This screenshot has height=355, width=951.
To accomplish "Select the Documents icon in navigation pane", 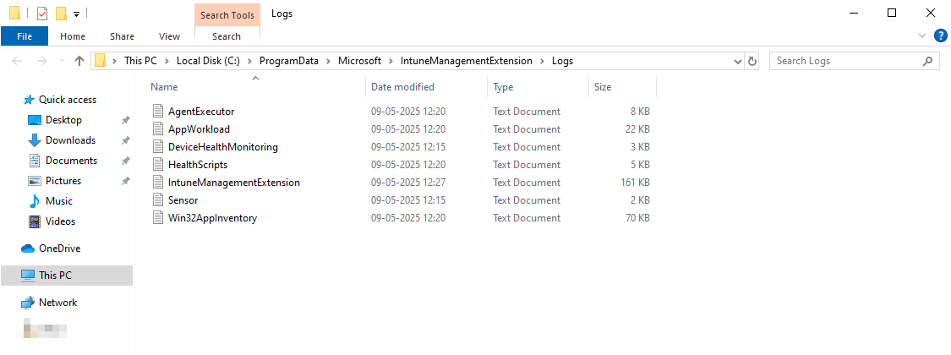I will click(x=35, y=161).
